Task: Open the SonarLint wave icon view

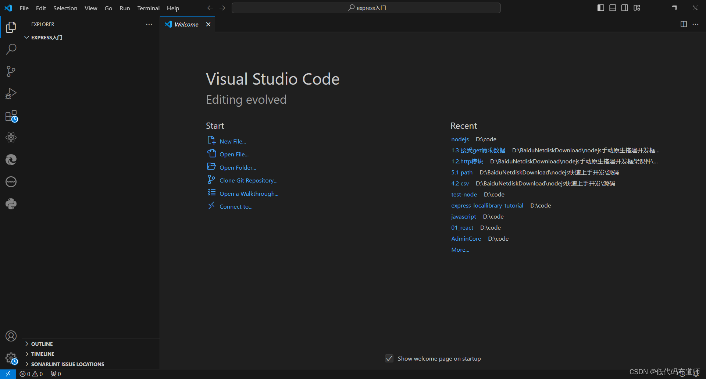Action: click(x=11, y=182)
